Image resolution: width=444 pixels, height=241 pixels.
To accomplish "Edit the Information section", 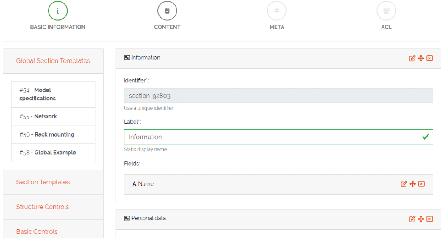I will (x=412, y=58).
